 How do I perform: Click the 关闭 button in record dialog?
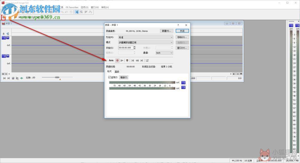[182, 31]
